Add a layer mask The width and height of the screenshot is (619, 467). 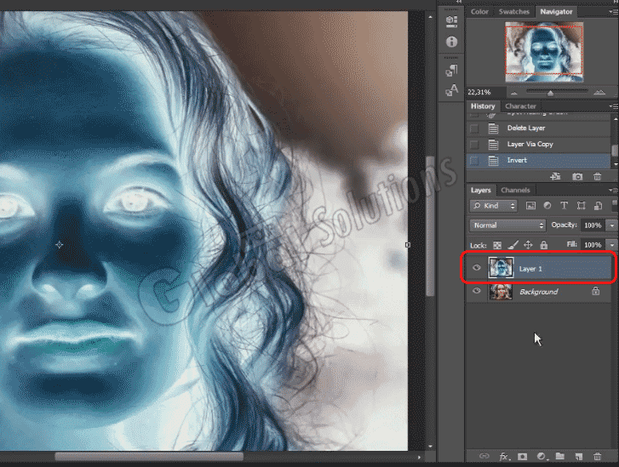tap(522, 456)
